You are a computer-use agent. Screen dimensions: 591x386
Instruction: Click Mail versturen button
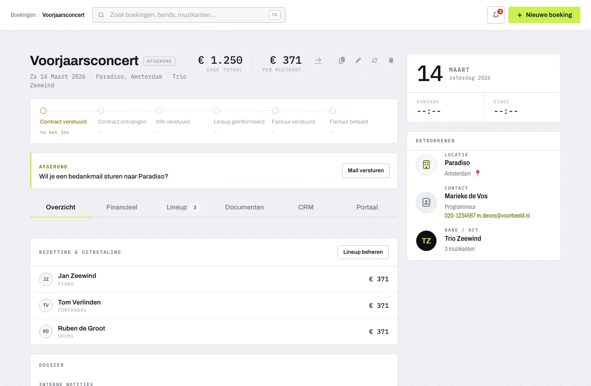(x=366, y=171)
